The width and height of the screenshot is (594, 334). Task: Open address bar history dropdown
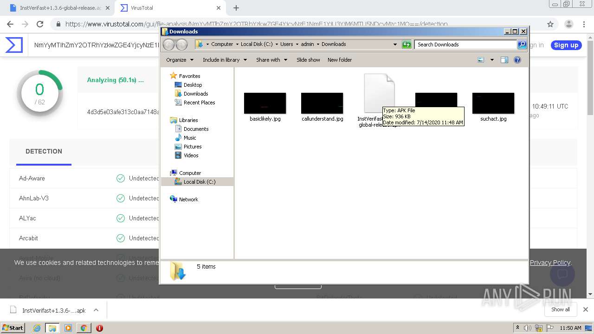pos(395,45)
